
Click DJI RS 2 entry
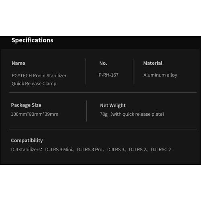click(x=137, y=150)
